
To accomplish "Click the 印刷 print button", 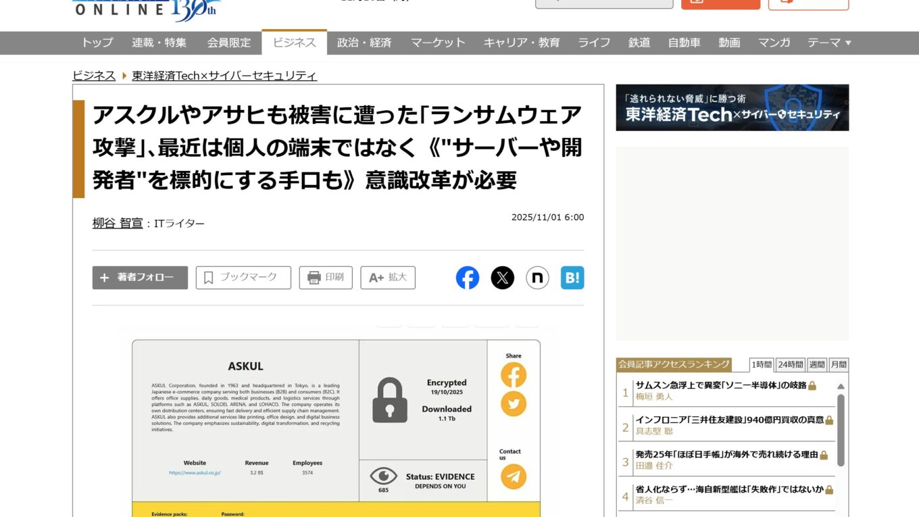I will tap(326, 278).
